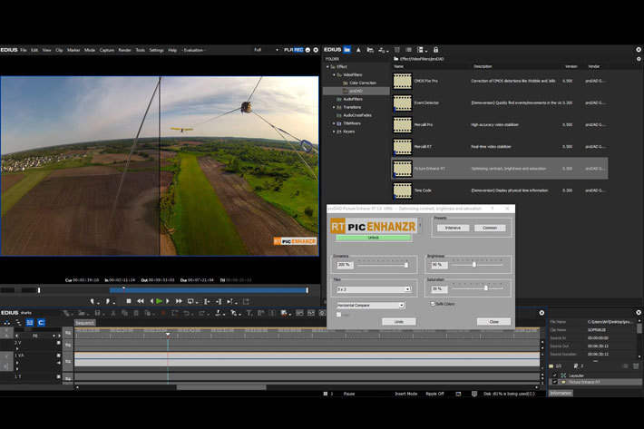Open the Full preview size dropdown
Screen dimensions: 644x429
(266, 50)
